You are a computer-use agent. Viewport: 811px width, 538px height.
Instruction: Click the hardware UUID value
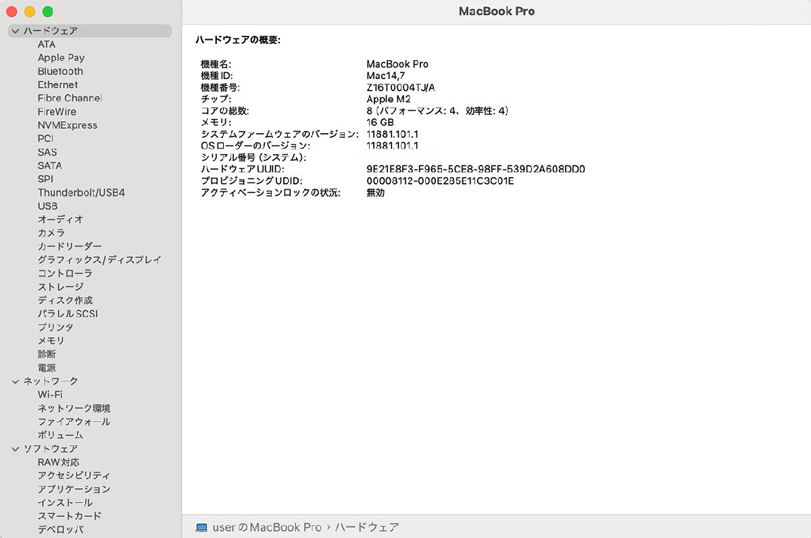[476, 170]
